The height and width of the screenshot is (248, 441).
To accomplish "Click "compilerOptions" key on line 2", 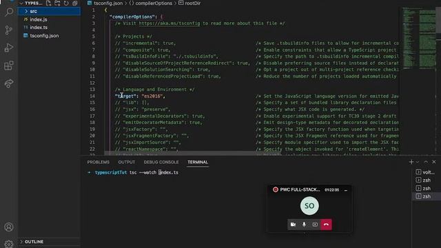I will [x=133, y=17].
